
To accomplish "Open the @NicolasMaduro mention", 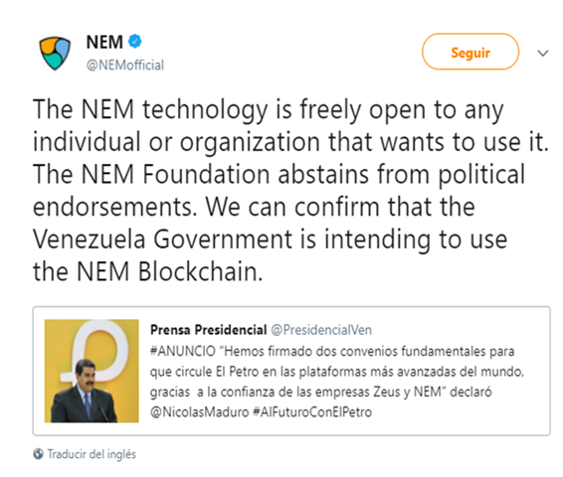I will coord(199,412).
